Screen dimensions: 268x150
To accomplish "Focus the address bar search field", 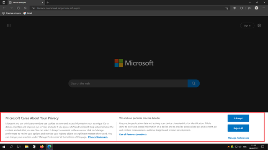I will [x=130, y=8].
